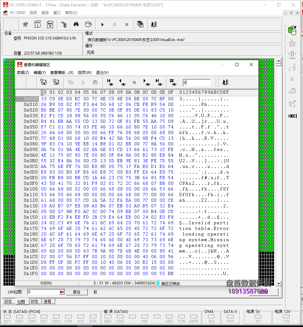
Task: Open the PC-3000 main menu
Action: pyautogui.click(x=17, y=13)
